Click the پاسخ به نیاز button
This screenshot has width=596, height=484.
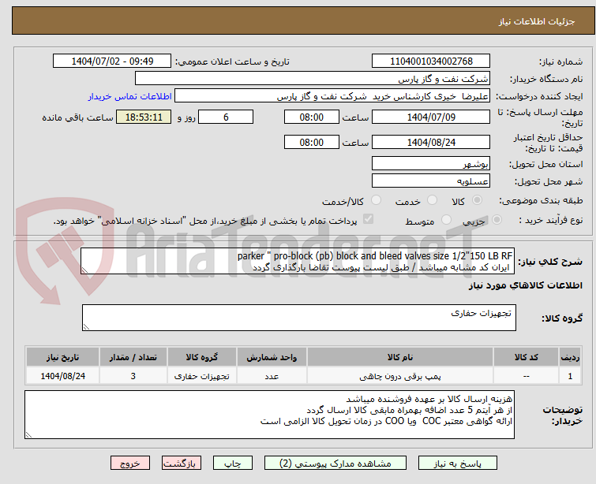(x=458, y=464)
